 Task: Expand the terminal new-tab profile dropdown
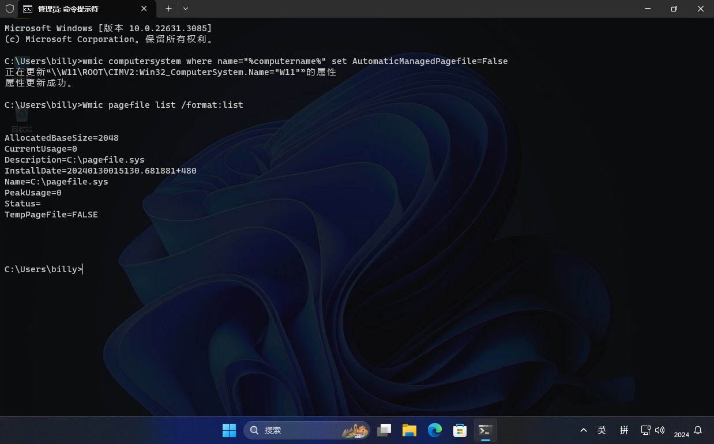[185, 9]
